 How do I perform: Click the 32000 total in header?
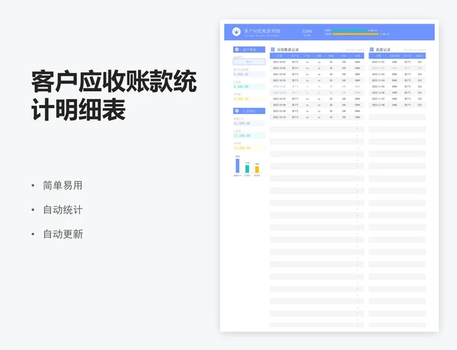[306, 31]
